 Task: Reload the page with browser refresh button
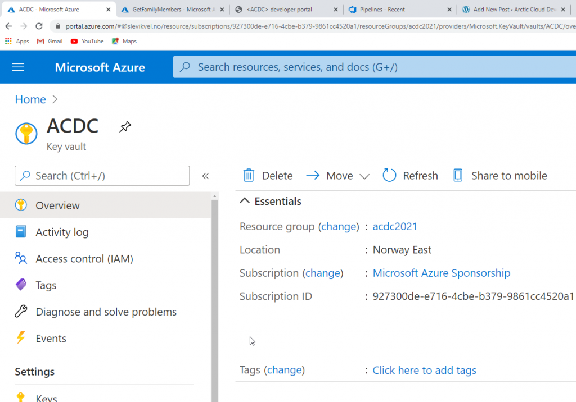[x=39, y=26]
